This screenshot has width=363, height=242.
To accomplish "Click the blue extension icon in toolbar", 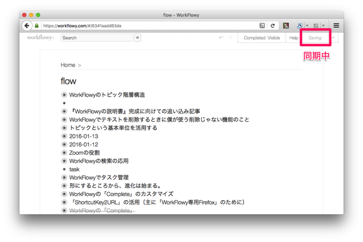I will [300, 25].
